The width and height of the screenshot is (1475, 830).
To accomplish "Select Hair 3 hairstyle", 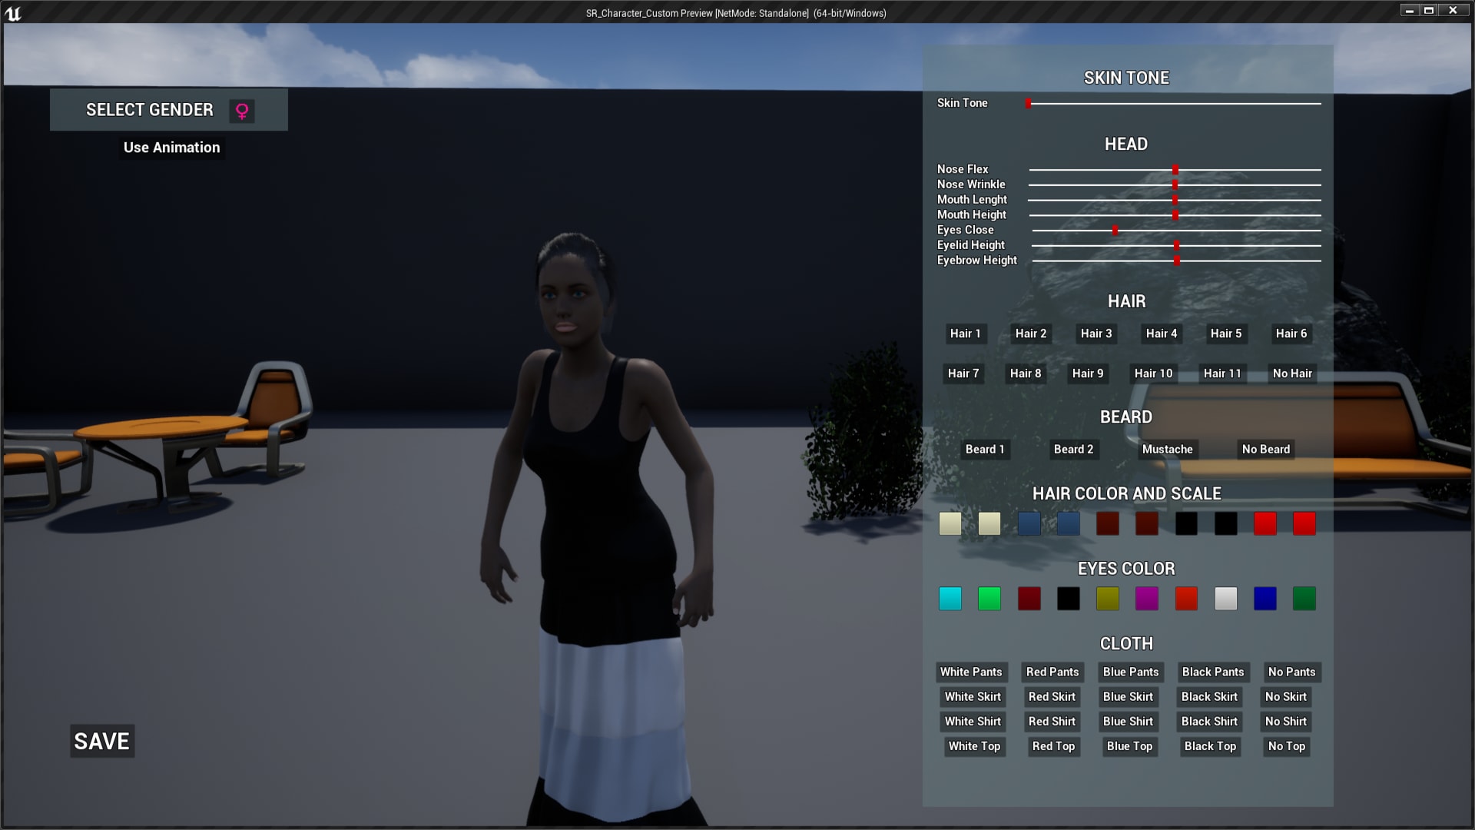I will pyautogui.click(x=1095, y=334).
